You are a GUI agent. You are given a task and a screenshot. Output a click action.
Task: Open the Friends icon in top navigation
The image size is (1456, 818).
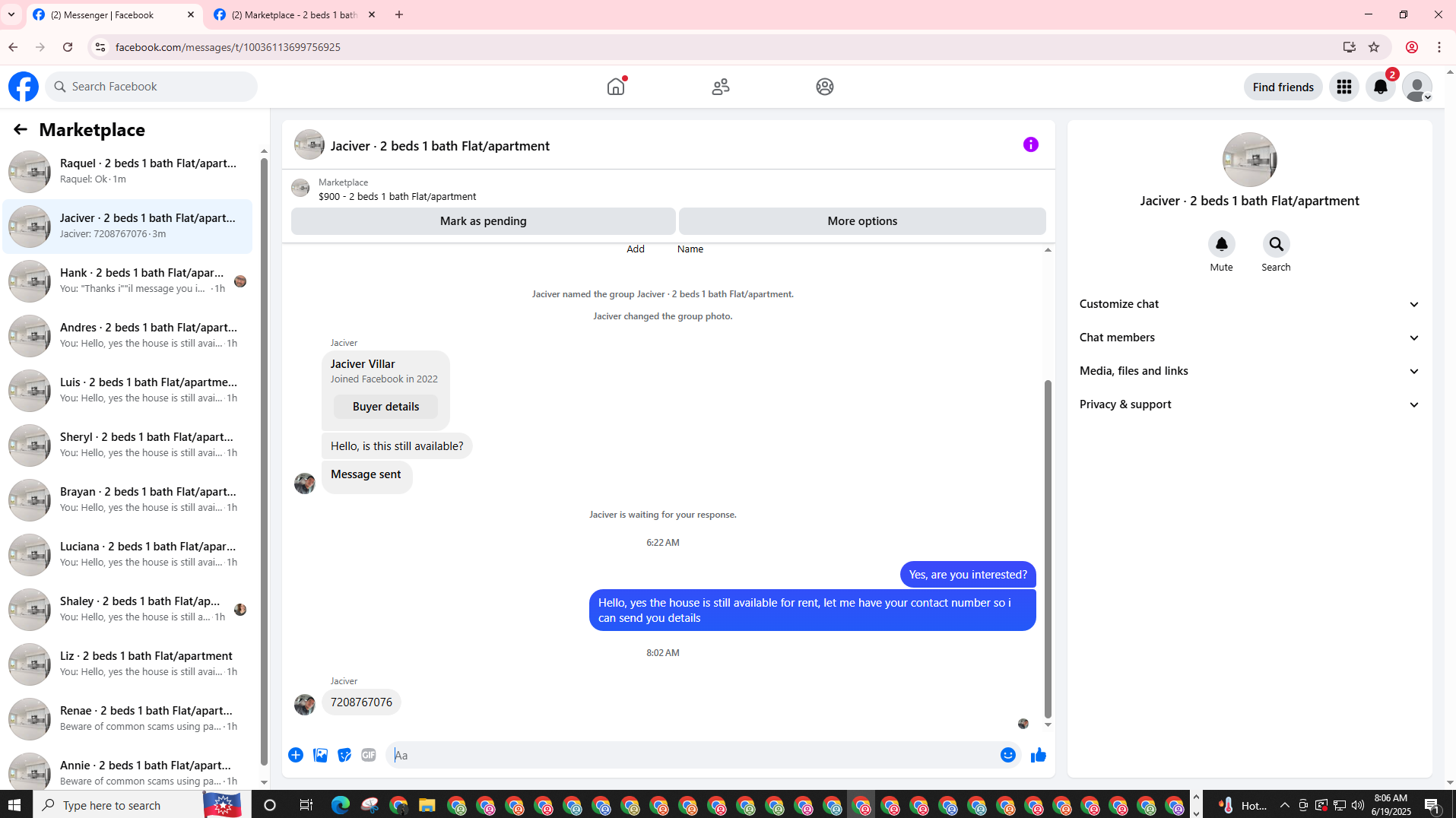721,87
